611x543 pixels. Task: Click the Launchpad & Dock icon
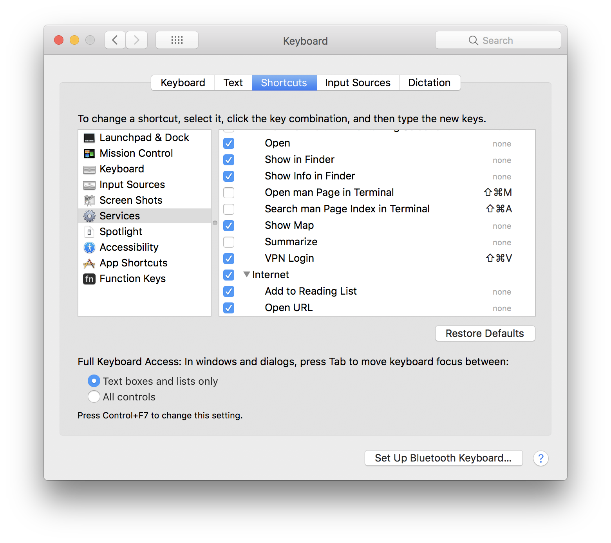click(89, 138)
